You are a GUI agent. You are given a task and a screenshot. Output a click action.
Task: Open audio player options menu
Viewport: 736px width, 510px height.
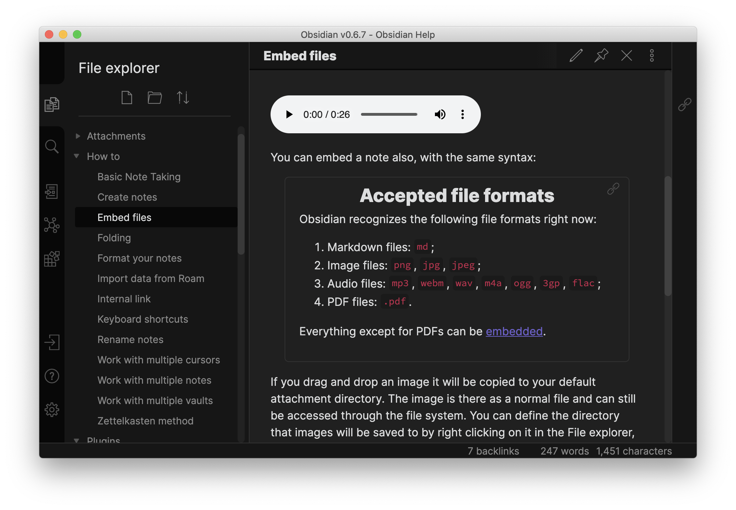coord(462,114)
